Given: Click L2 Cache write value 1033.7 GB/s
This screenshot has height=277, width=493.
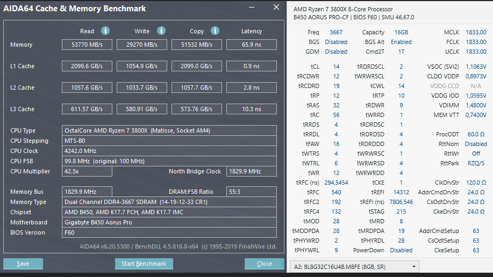Looking at the screenshot, I should pos(142,88).
